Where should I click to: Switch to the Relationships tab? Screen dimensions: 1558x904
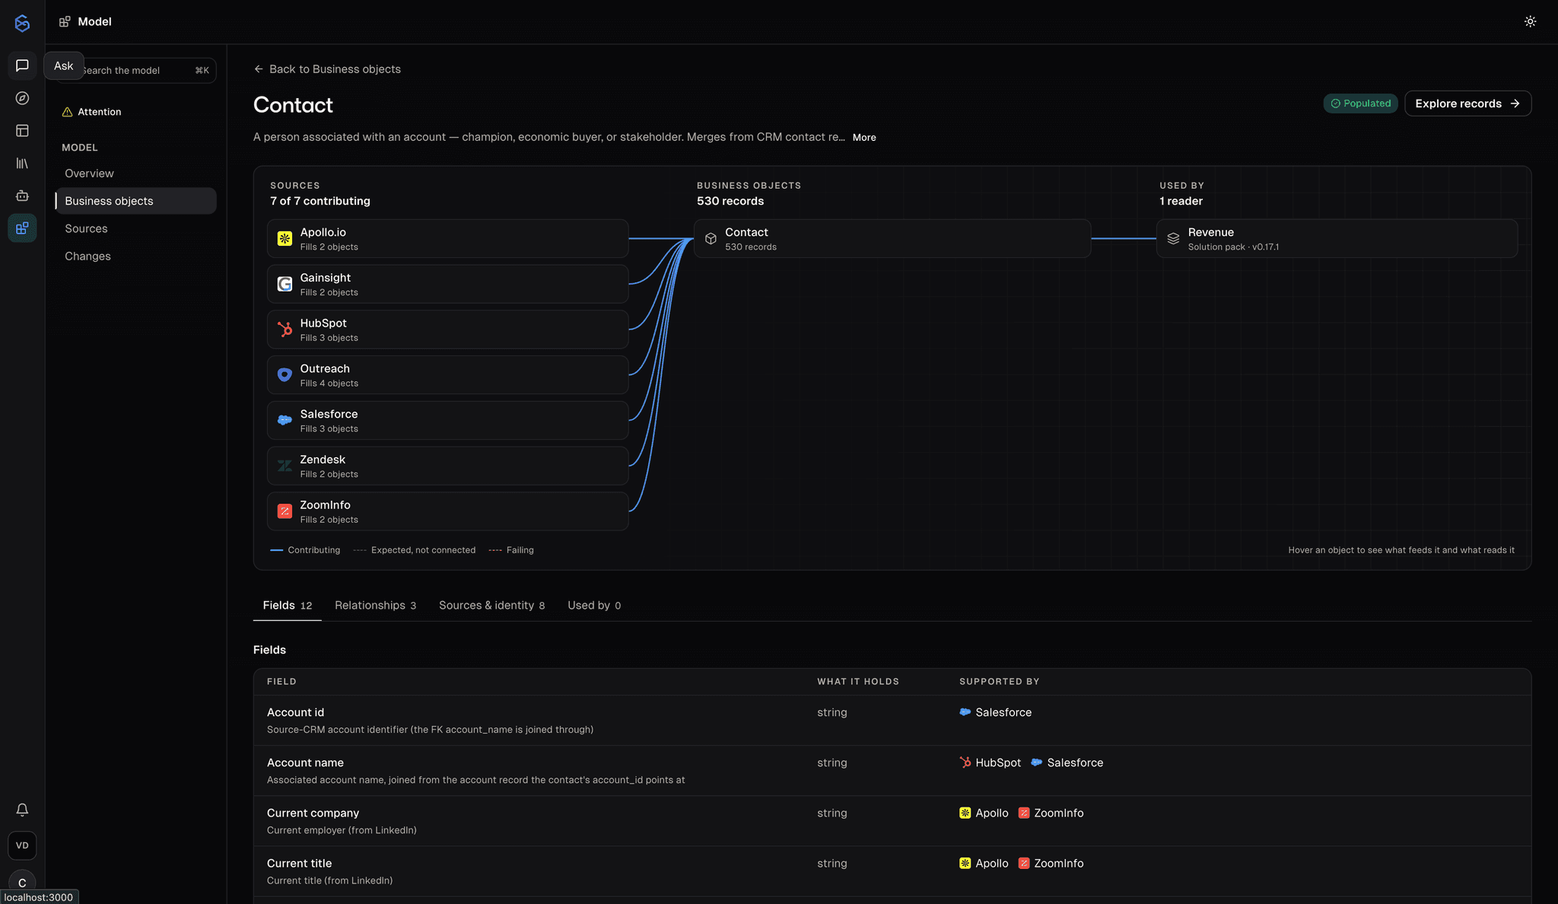point(376,606)
